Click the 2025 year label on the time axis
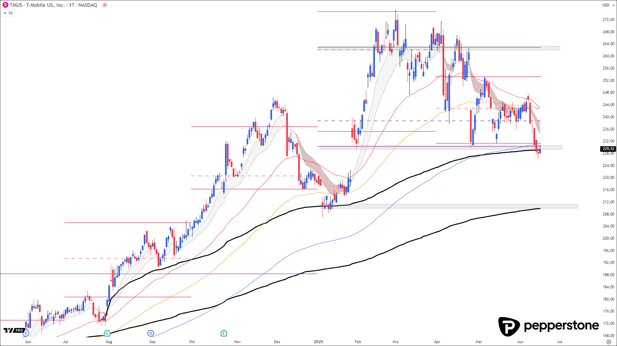The height and width of the screenshot is (346, 617). pos(318,342)
